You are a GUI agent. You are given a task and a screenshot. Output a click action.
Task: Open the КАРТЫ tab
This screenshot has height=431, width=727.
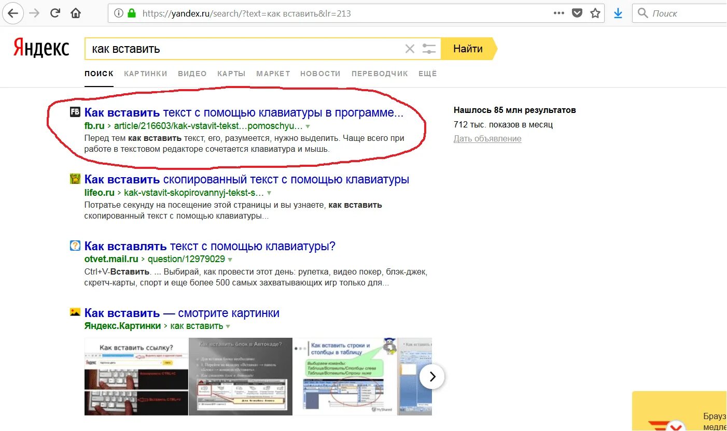(231, 74)
